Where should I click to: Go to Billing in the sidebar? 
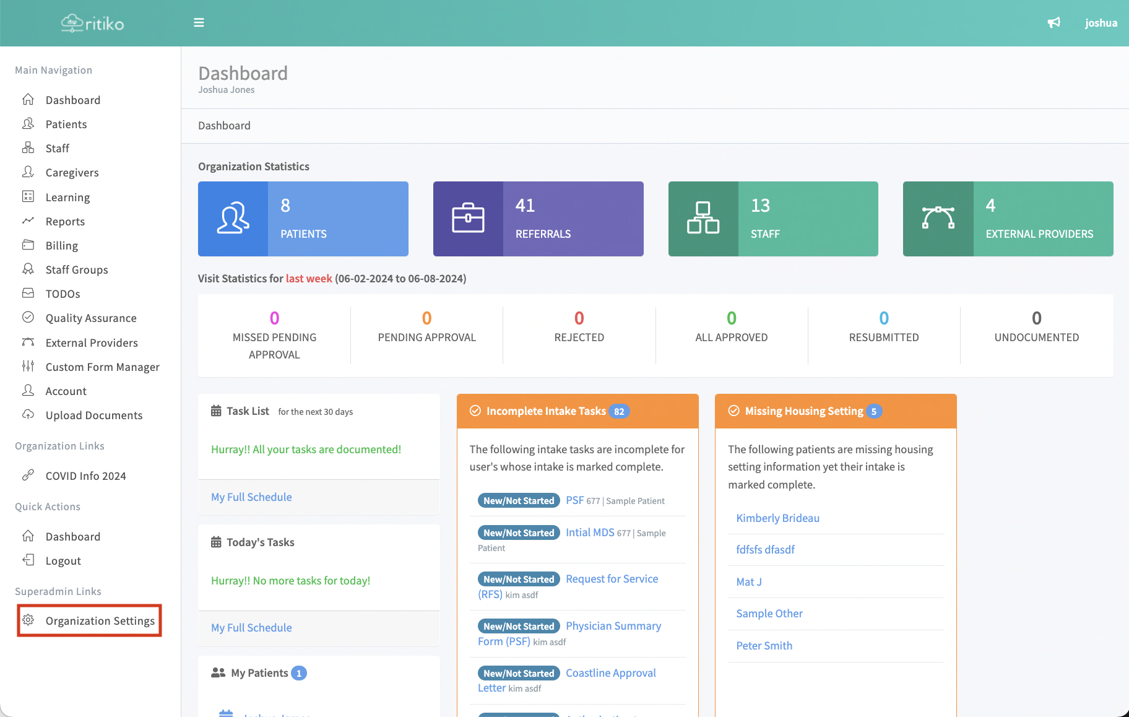click(62, 246)
